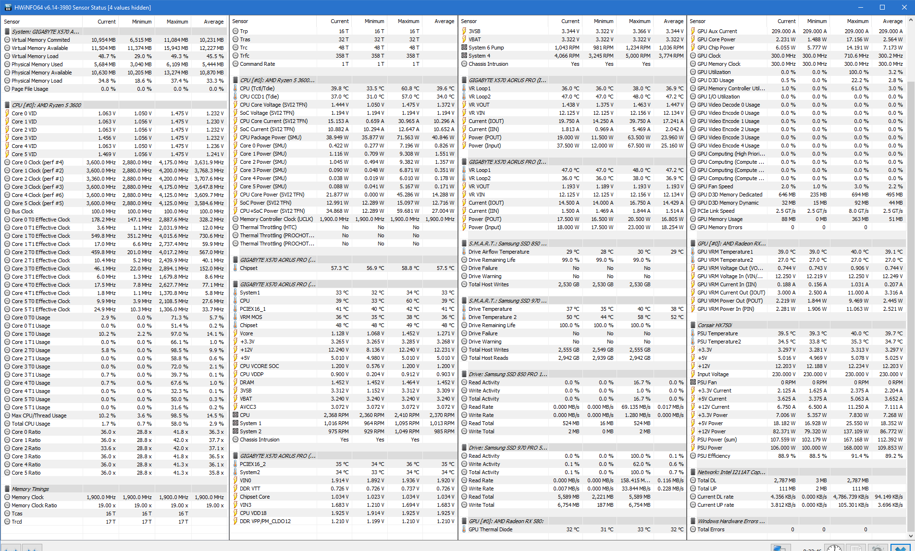Click the icon beside Memory Clock Ratio

tap(7, 505)
